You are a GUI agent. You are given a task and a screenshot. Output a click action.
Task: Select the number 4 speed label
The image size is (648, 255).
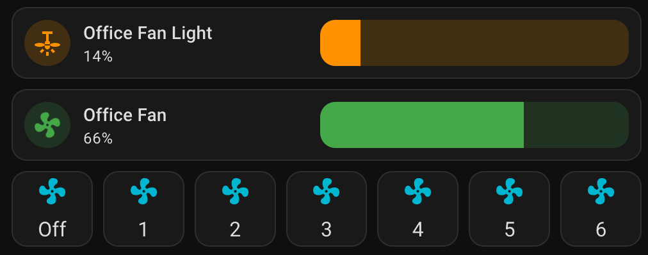[x=418, y=229]
